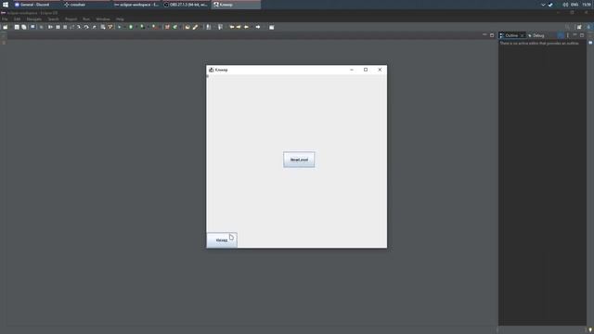This screenshot has width=594, height=334.
Task: Maximize the Кликер window
Action: pos(366,70)
